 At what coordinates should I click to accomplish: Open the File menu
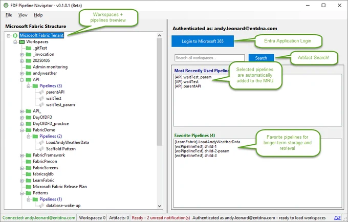coord(9,15)
